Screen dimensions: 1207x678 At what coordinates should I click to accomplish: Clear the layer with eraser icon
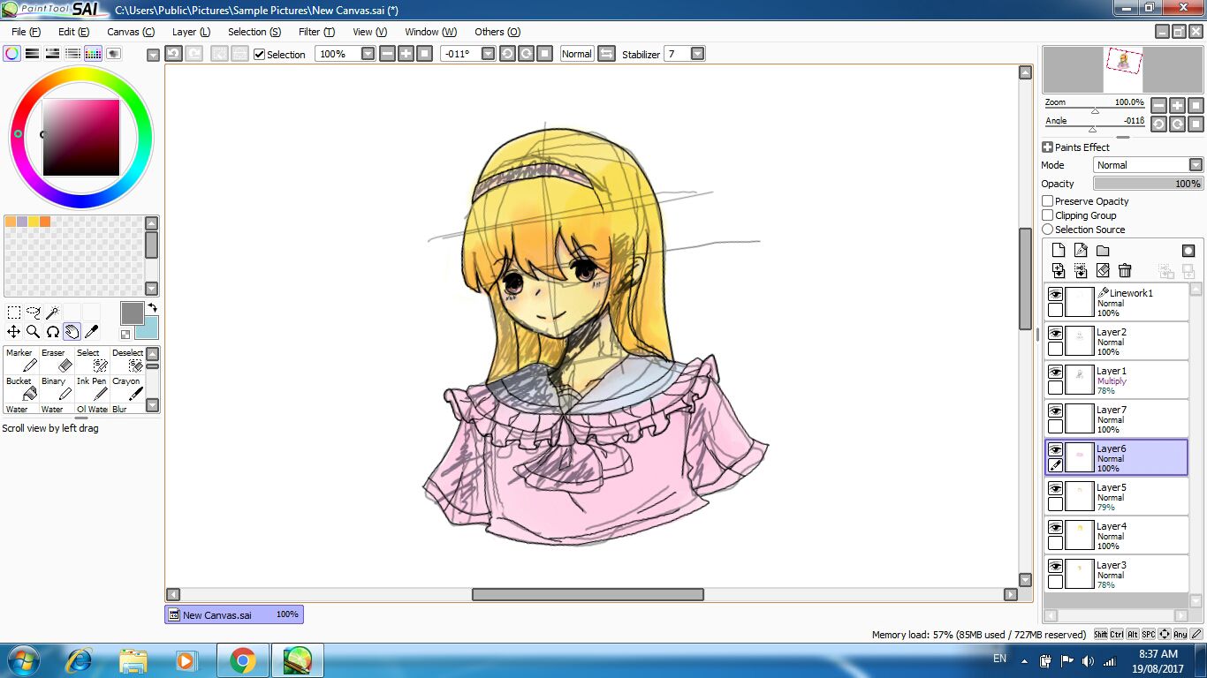click(1103, 270)
